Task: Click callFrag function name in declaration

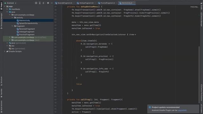Action: tap(85, 100)
